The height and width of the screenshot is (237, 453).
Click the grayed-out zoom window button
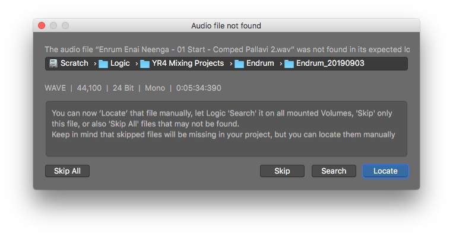[x=65, y=25]
